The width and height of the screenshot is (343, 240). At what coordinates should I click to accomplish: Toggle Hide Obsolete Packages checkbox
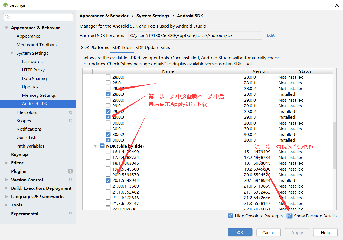coord(230,216)
